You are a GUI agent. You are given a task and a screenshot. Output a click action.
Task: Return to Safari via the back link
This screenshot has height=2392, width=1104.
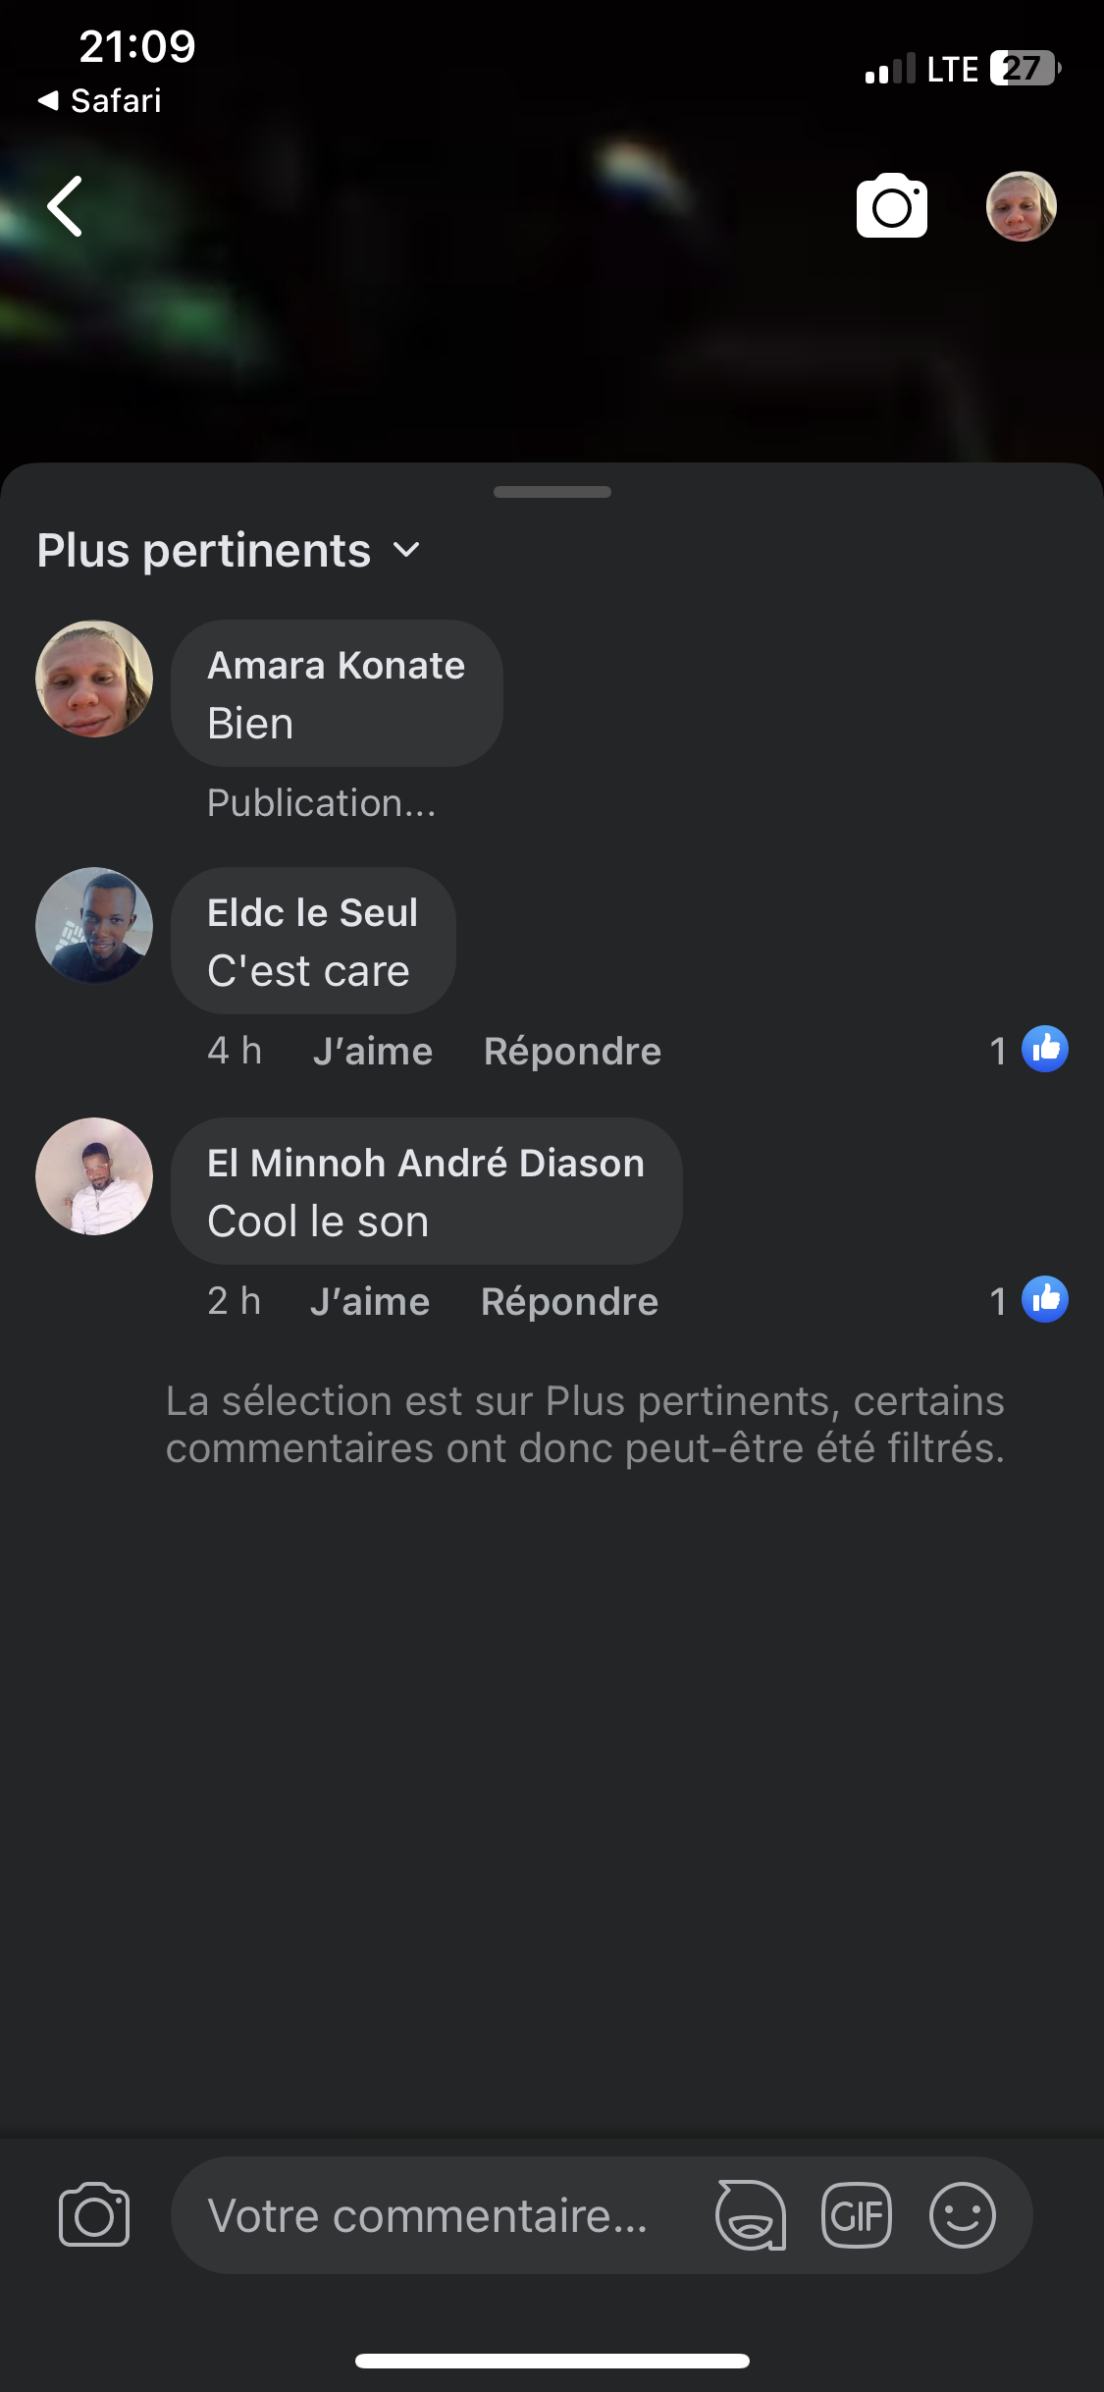pos(100,100)
